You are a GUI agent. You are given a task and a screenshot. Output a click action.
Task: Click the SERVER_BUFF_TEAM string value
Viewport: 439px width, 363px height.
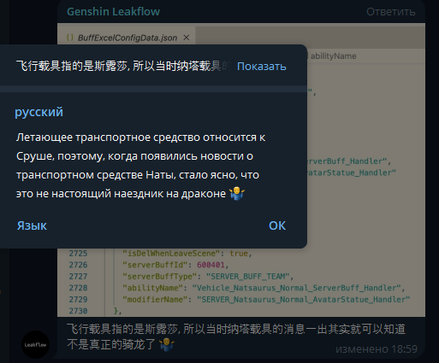click(248, 277)
